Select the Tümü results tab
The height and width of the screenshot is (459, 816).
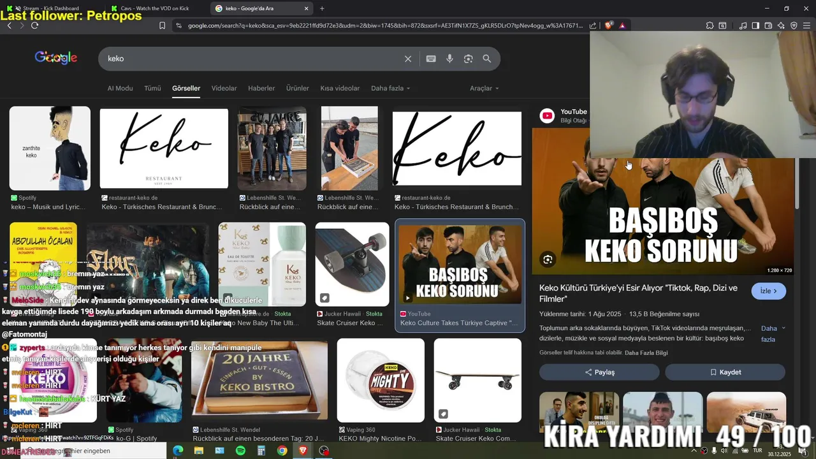point(152,88)
